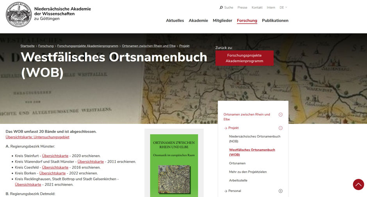The height and width of the screenshot is (197, 367).
Task: Open 'Übersichtskarte: Untersuchungsgebiet' link
Action: [37, 137]
